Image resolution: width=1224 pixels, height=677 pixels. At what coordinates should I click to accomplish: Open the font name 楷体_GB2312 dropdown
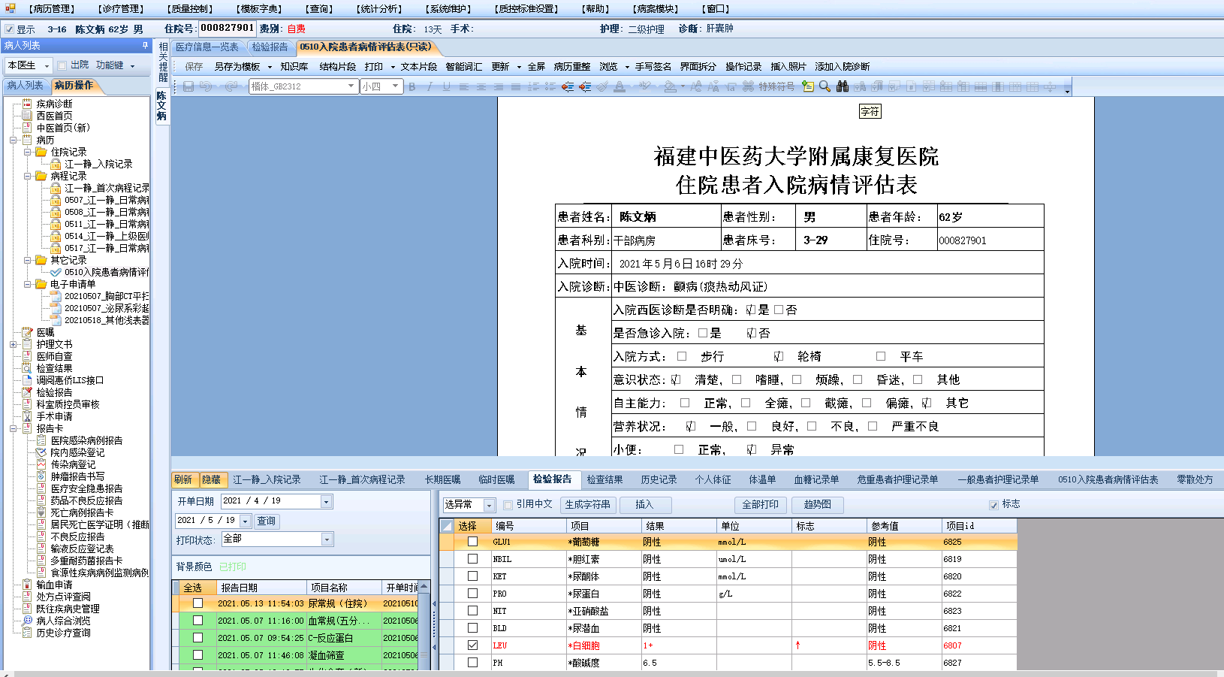pos(351,86)
